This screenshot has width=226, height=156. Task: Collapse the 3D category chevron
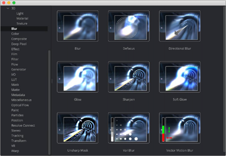[8, 8]
